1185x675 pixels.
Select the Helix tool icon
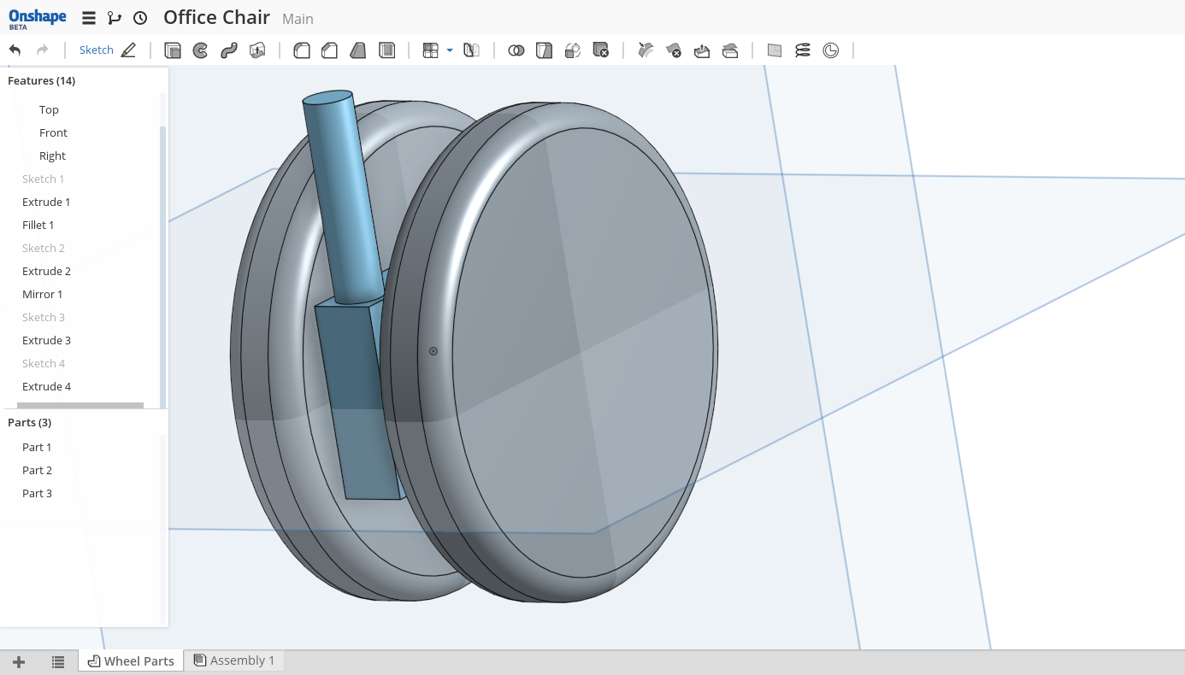click(x=802, y=50)
